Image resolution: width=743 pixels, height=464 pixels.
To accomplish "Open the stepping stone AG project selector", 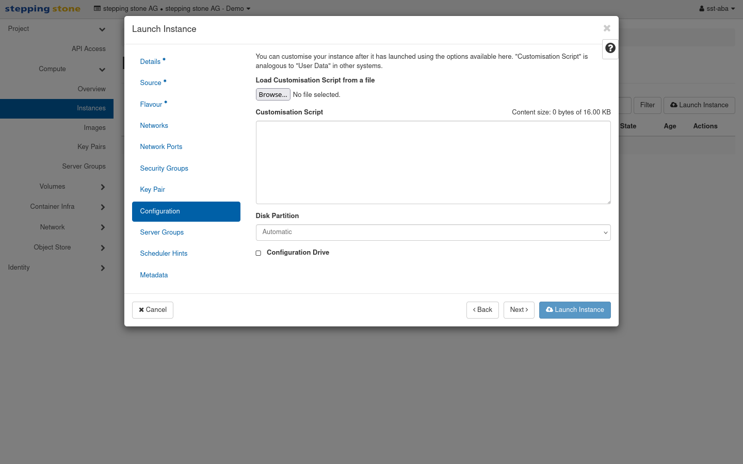I will pos(172,9).
